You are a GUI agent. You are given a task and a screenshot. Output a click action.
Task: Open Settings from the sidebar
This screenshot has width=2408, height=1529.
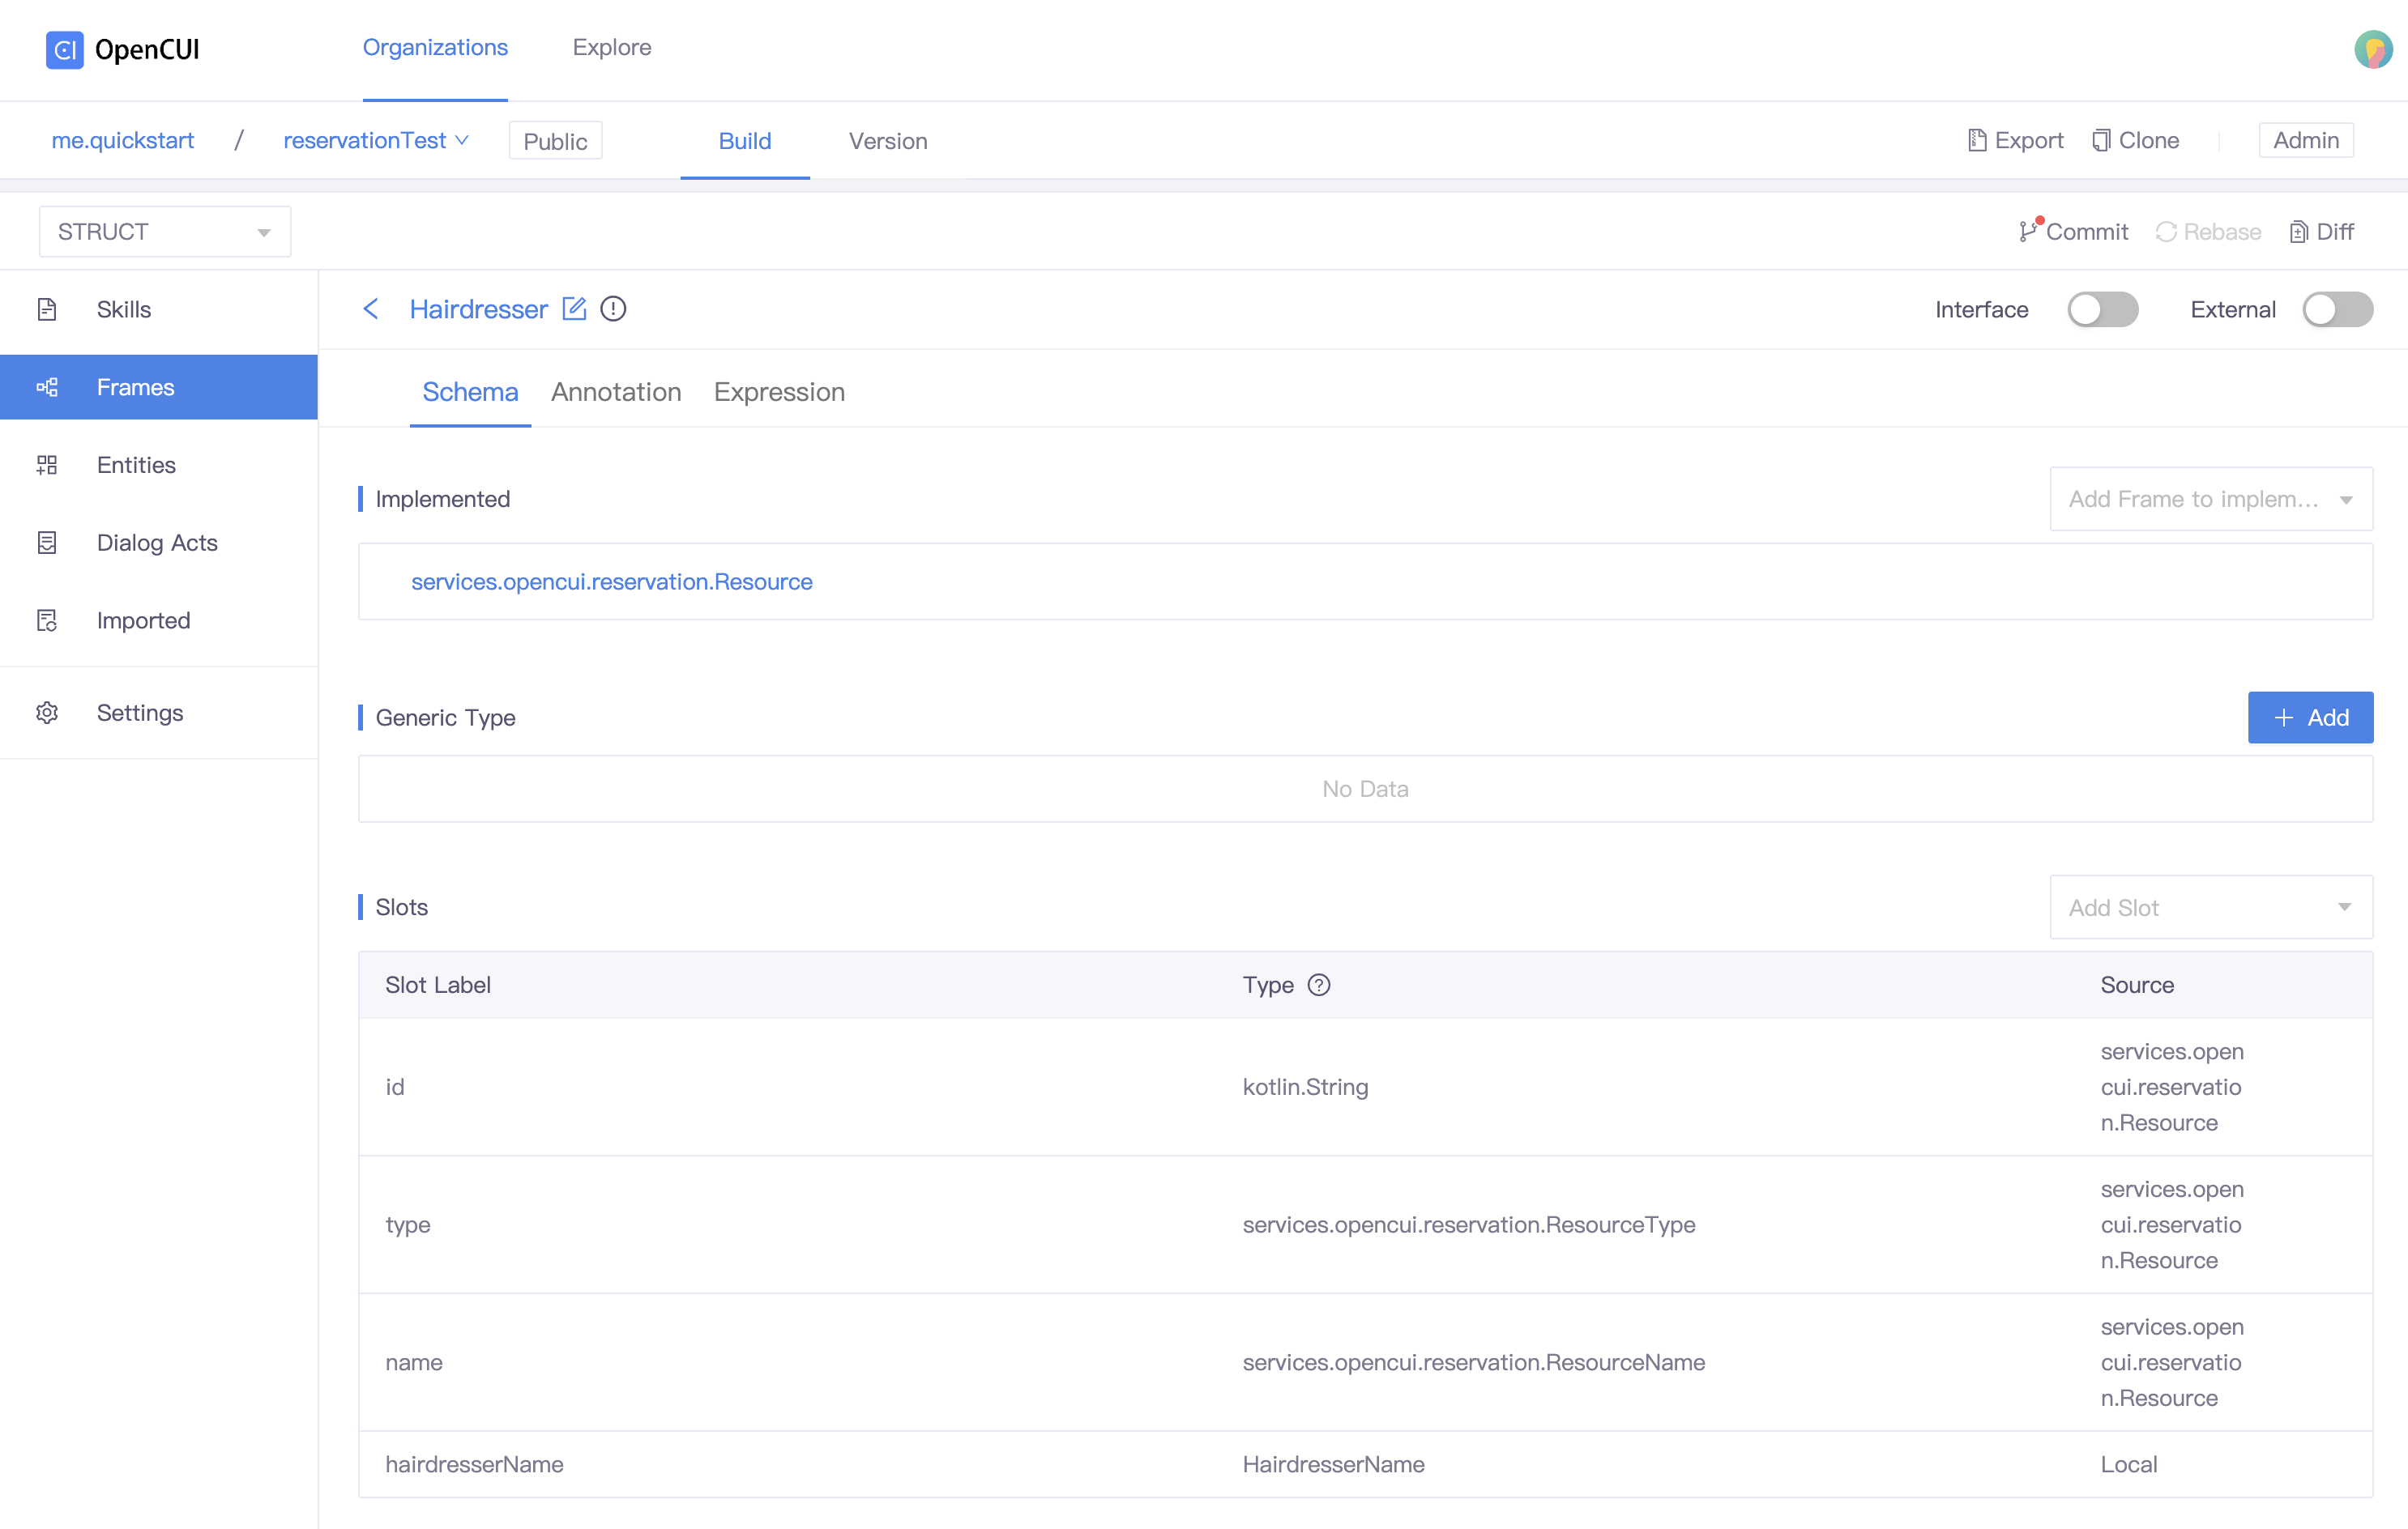tap(140, 713)
